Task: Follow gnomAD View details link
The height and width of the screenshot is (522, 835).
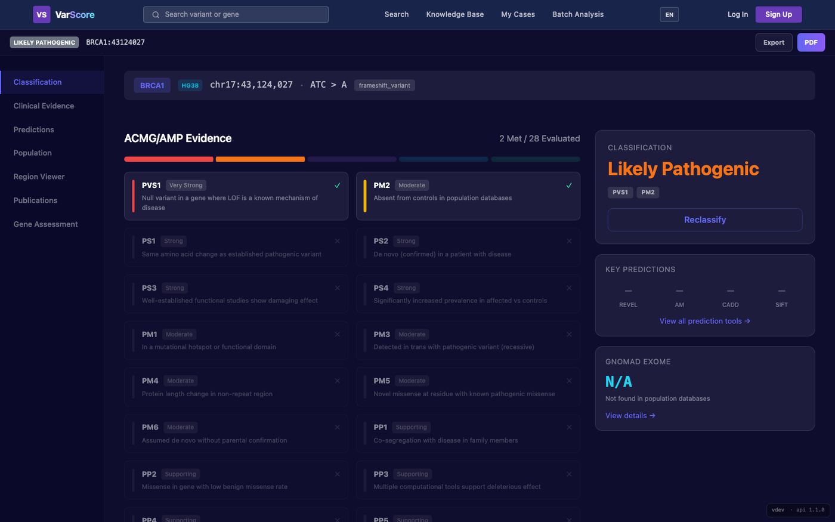Action: [630, 416]
